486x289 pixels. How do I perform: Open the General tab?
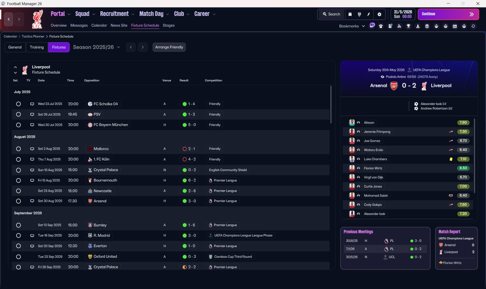[x=15, y=47]
